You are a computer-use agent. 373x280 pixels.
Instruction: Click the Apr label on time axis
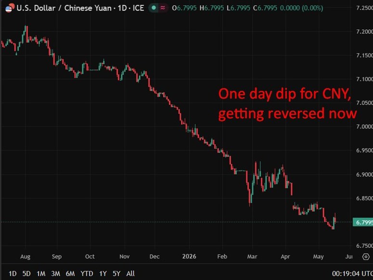285,257
